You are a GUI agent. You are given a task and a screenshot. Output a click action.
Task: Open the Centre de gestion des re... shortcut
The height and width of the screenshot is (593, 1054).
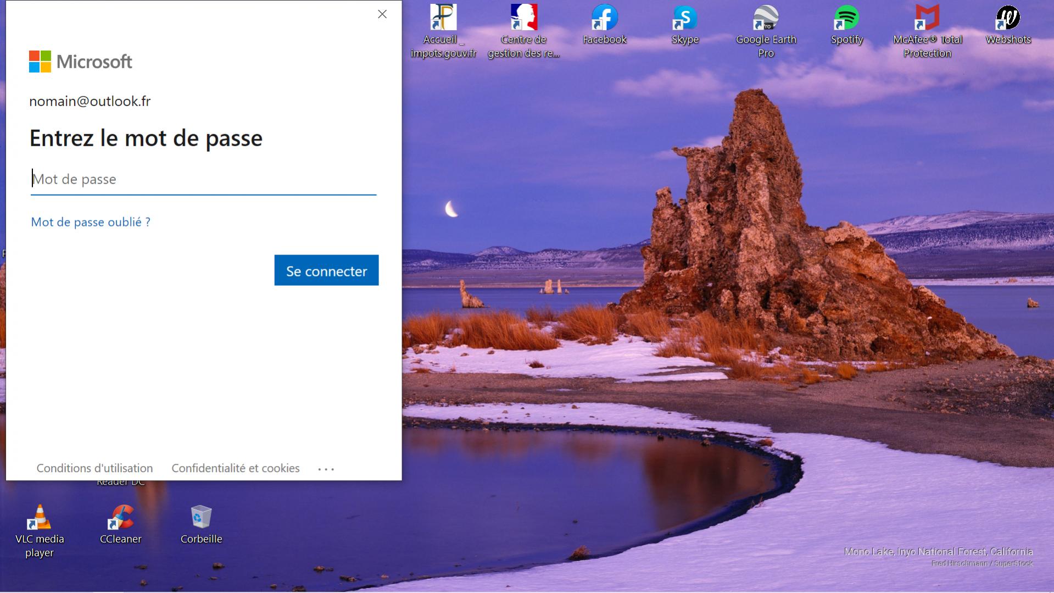tap(523, 30)
